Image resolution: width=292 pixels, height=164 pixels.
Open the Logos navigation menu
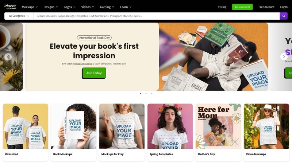pyautogui.click(x=69, y=7)
